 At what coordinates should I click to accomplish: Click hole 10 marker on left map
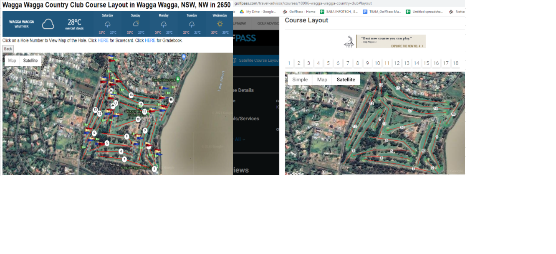(x=138, y=119)
